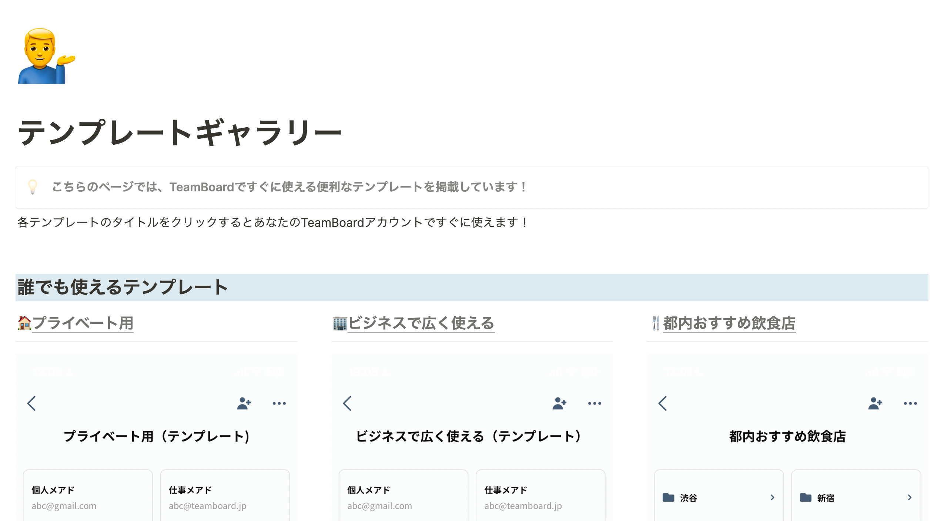Image resolution: width=944 pixels, height=521 pixels.
Task: Expand the 新宿 folder chevron
Action: tap(910, 498)
